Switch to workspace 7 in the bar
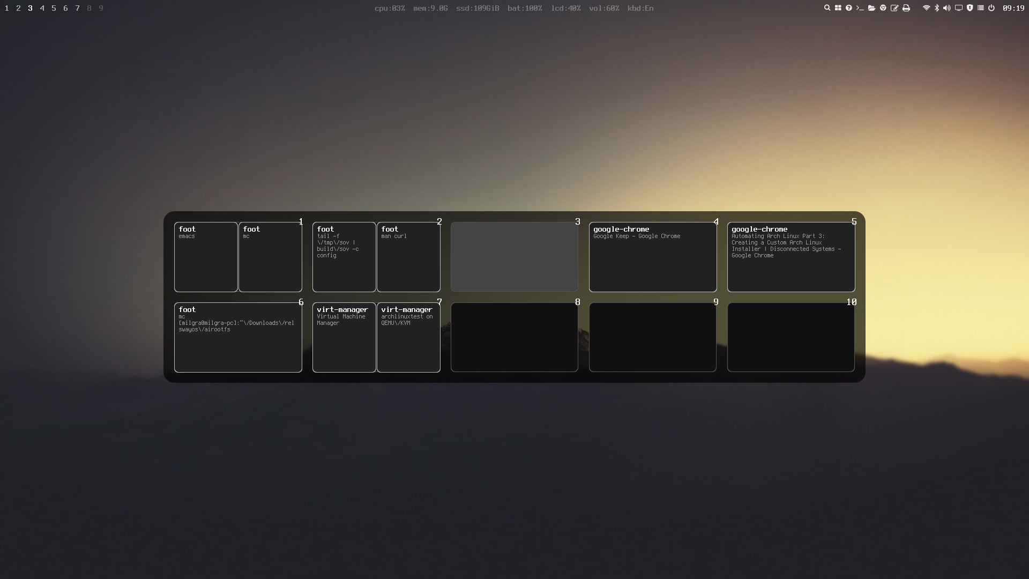 (x=77, y=8)
